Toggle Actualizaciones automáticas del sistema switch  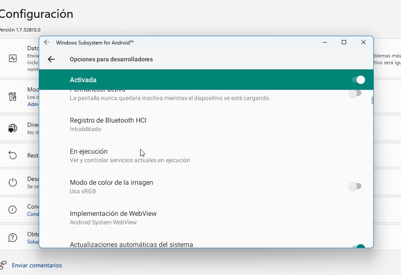[358, 246]
